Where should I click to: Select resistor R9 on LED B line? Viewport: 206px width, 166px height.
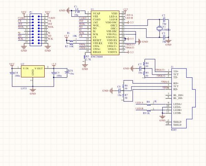(149, 110)
